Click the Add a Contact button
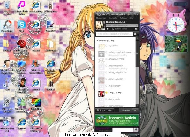 pos(105,110)
